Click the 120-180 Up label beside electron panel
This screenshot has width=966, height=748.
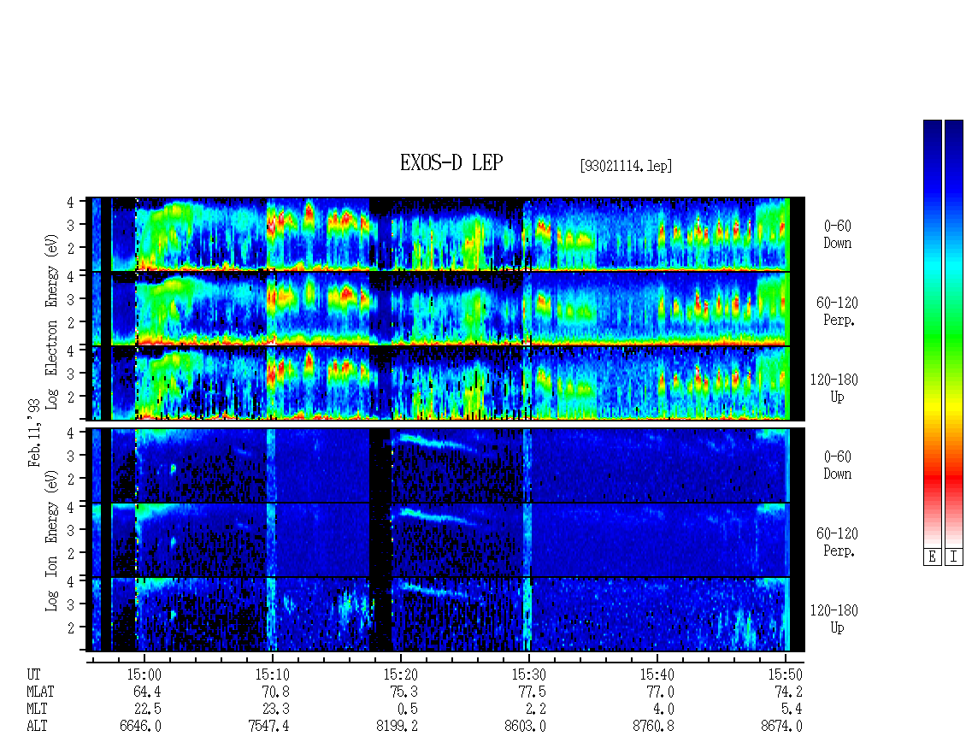coord(834,388)
